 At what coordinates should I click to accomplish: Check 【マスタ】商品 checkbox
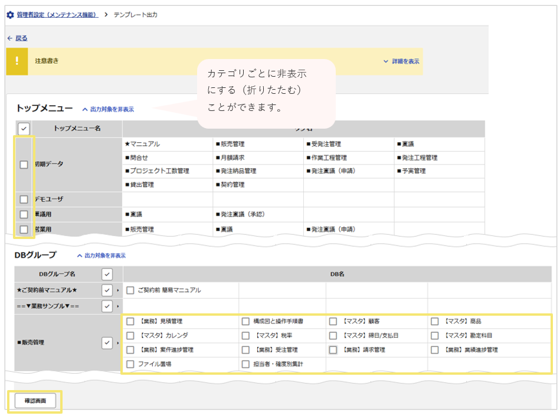pyautogui.click(x=435, y=322)
